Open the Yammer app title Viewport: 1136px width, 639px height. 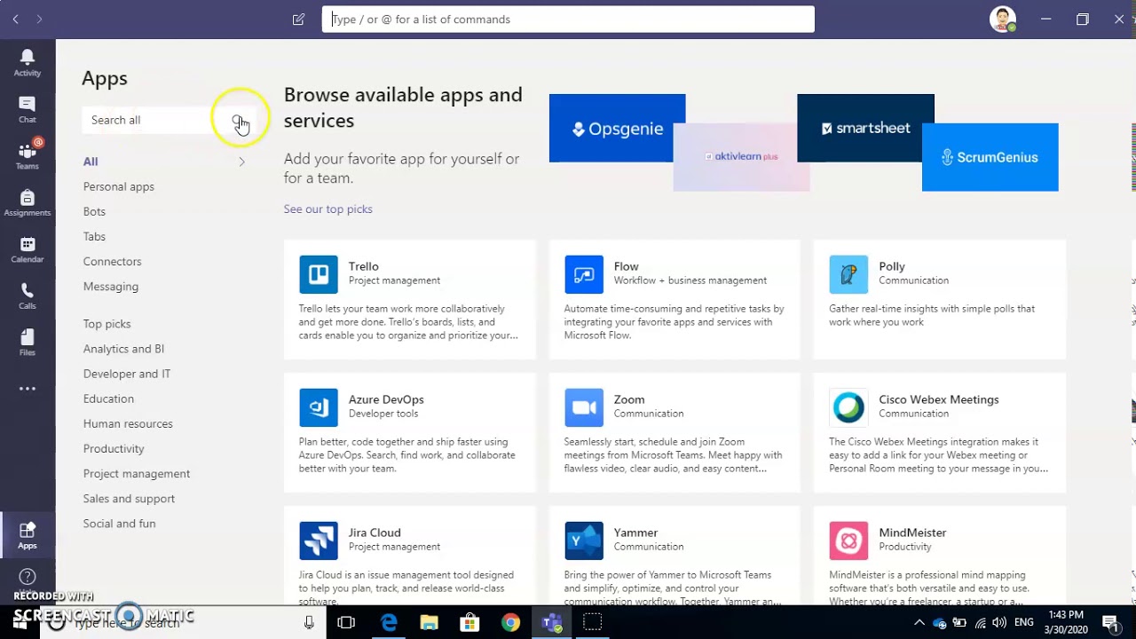point(635,532)
